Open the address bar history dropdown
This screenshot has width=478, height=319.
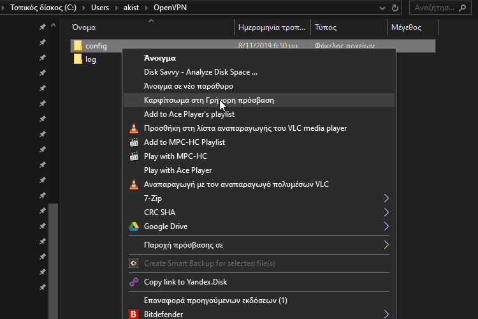click(x=382, y=8)
